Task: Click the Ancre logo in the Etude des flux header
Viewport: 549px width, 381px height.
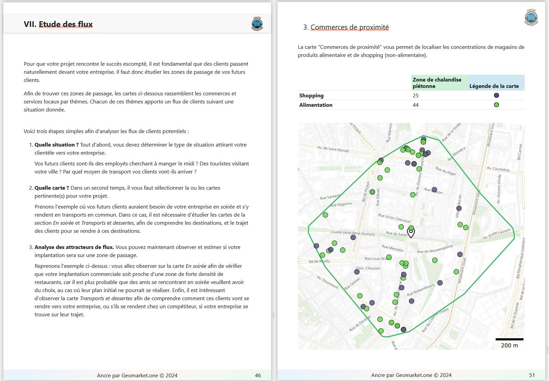Action: coord(257,24)
